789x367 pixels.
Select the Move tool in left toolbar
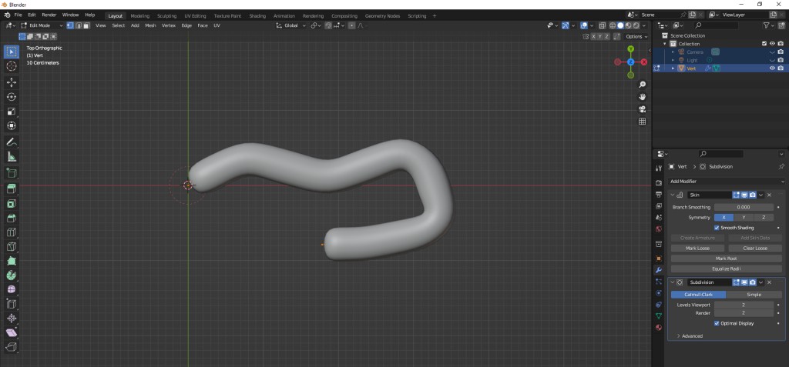12,82
